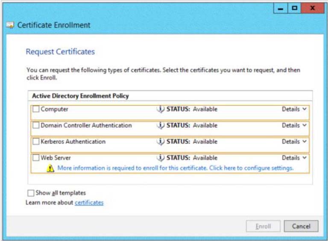Viewport: 328px width, 241px height.
Task: Open the certificates help link
Action: pyautogui.click(x=89, y=202)
